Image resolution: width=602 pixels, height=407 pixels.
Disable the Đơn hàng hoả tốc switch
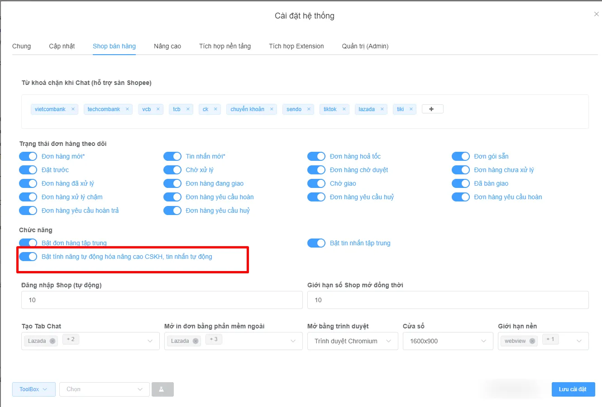(316, 156)
